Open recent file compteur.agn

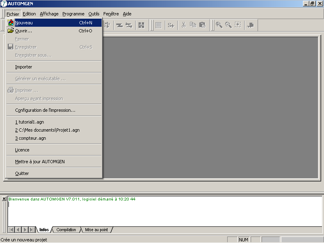pyautogui.click(x=30, y=138)
